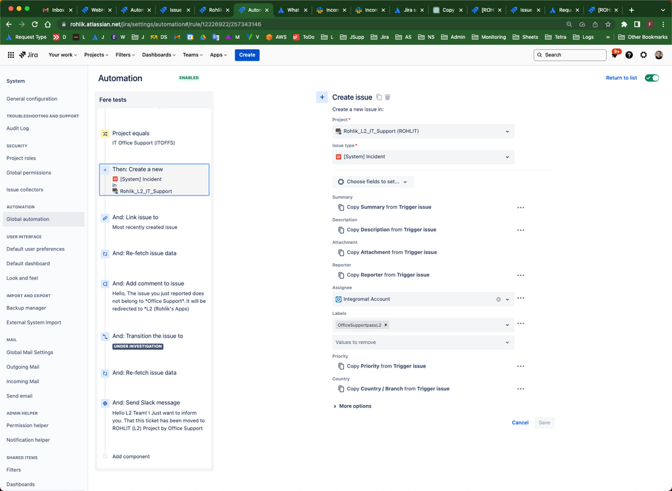Go to browser home page
This screenshot has width=672, height=491.
(48, 24)
